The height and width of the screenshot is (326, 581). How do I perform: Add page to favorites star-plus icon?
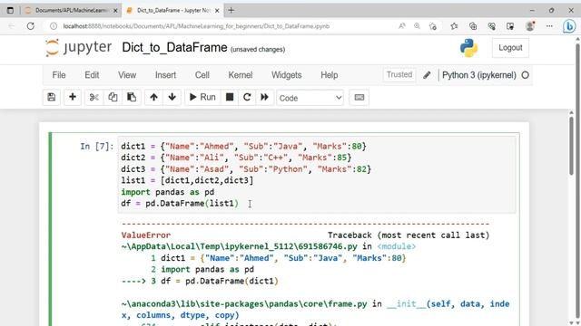tap(433, 26)
